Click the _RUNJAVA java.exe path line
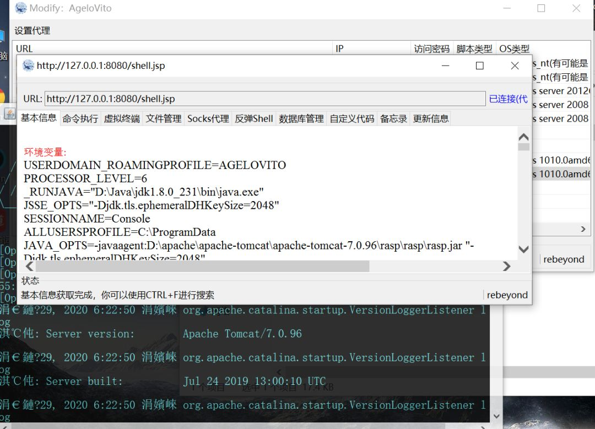Image resolution: width=595 pixels, height=429 pixels. 143,192
